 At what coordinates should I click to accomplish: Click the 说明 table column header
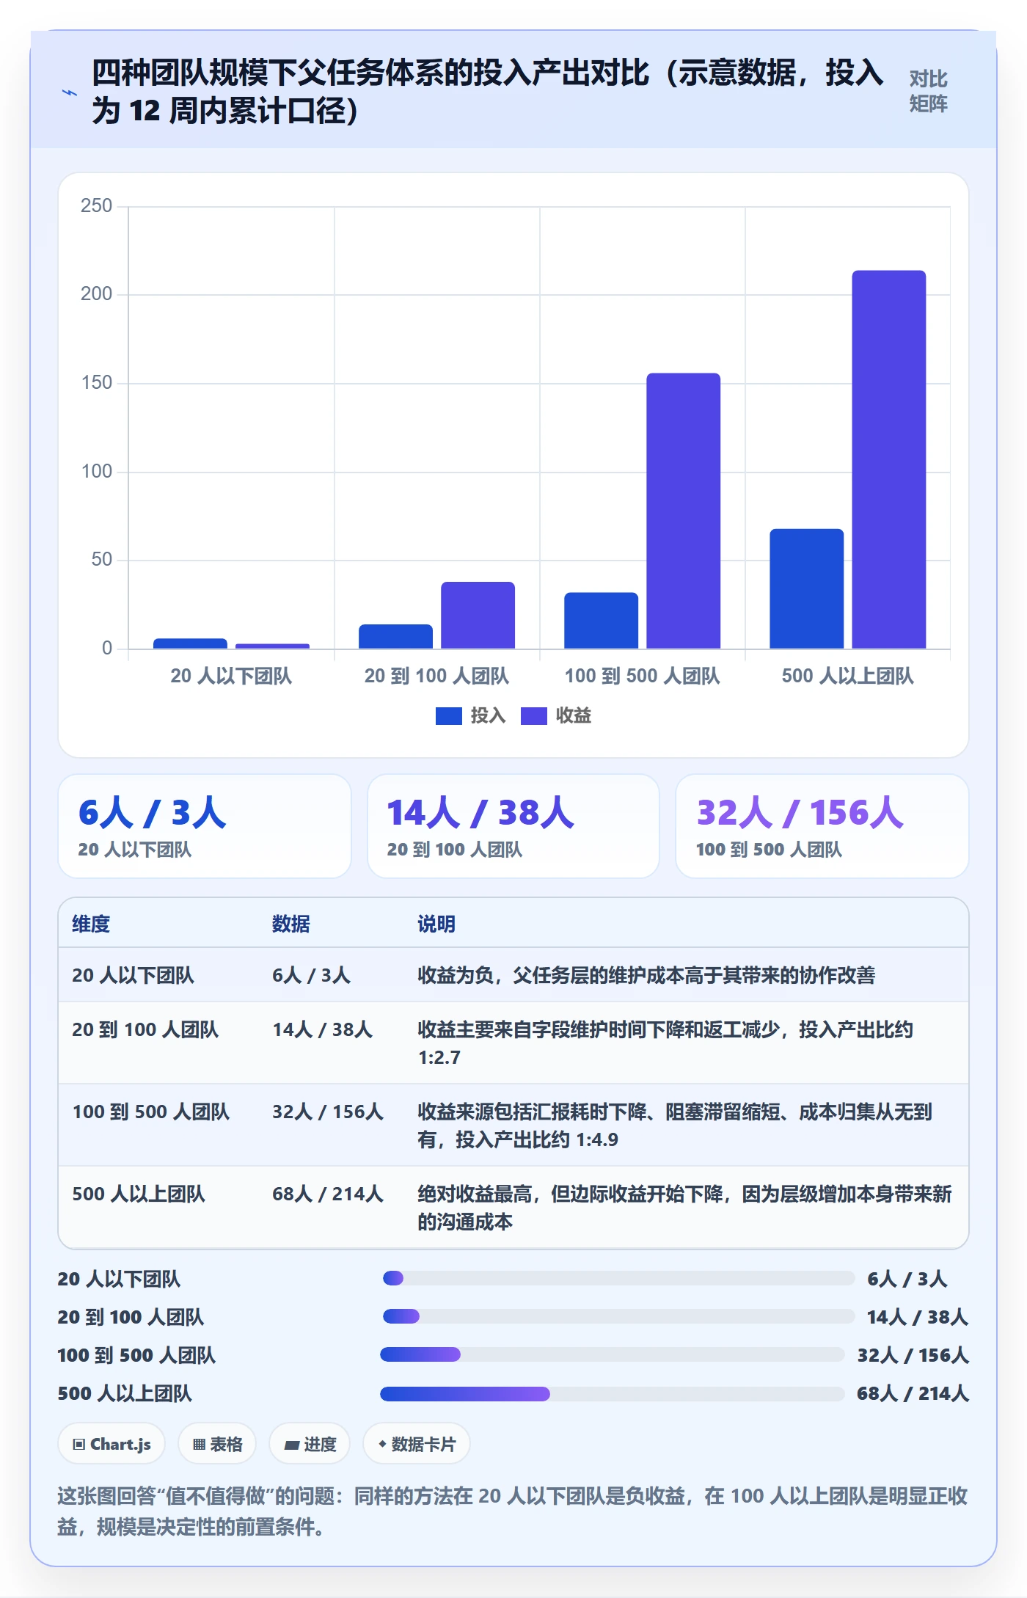(436, 924)
